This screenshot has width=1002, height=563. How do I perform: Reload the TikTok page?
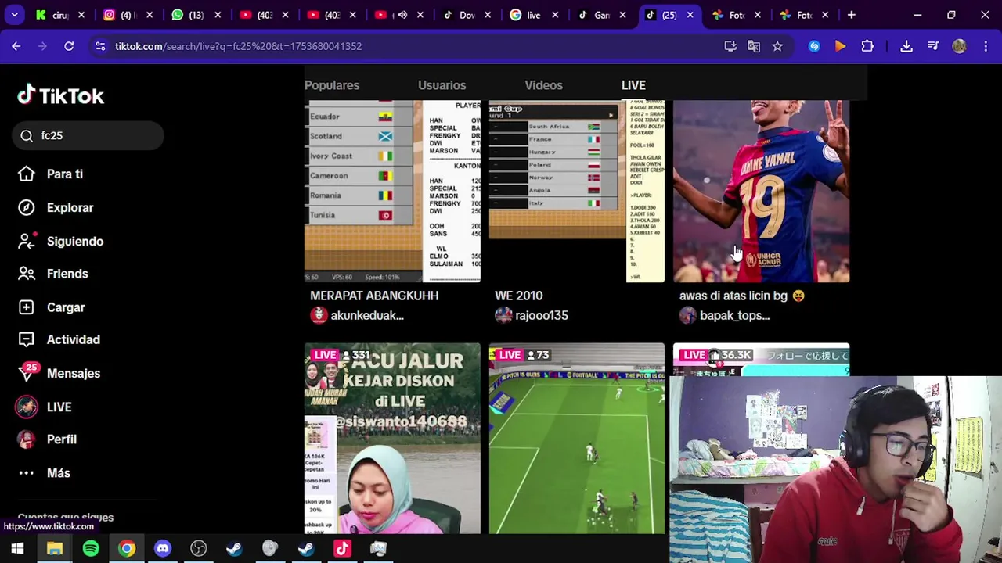pyautogui.click(x=69, y=46)
